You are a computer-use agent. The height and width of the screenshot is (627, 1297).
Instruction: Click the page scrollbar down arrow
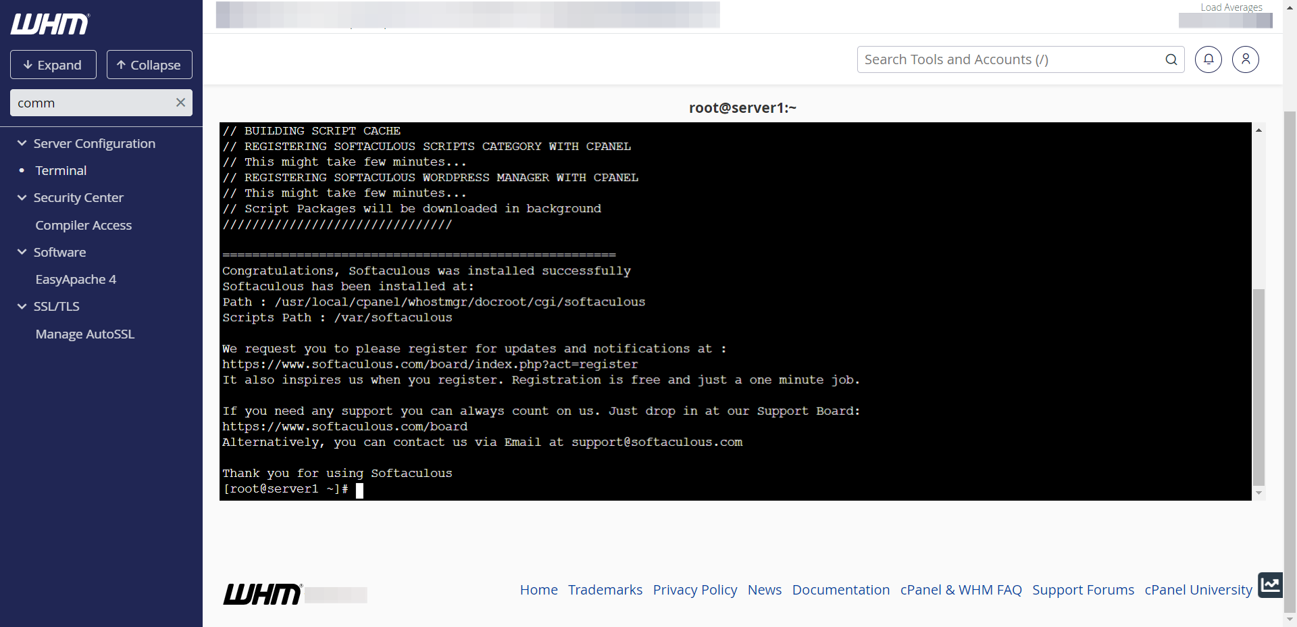(x=1290, y=620)
